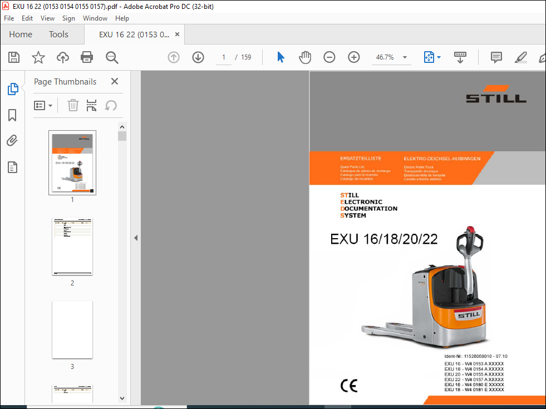Open the Bookmarks sidebar panel

[x=12, y=115]
